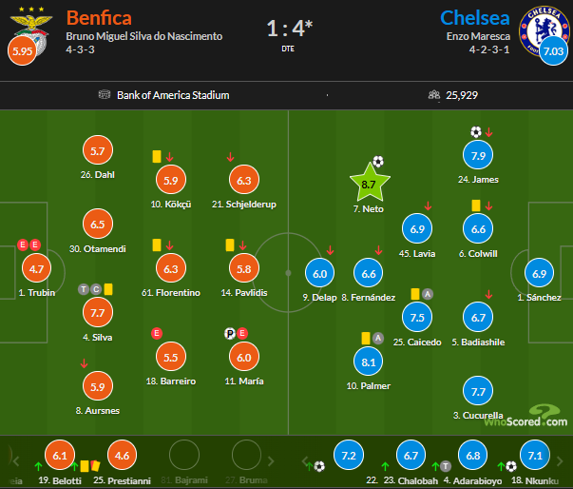Select Cucurella's 7.7 rating circle

[477, 390]
